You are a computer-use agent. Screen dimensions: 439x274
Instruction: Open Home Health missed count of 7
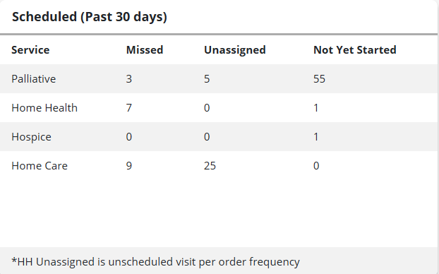click(128, 108)
